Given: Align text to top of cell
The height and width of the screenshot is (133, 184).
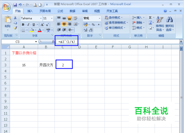Looking at the screenshot, I should tap(59, 18).
